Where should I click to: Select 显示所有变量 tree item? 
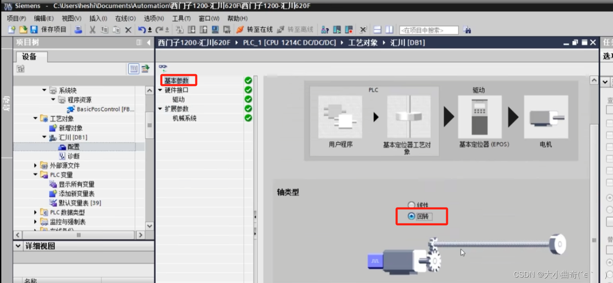point(72,184)
